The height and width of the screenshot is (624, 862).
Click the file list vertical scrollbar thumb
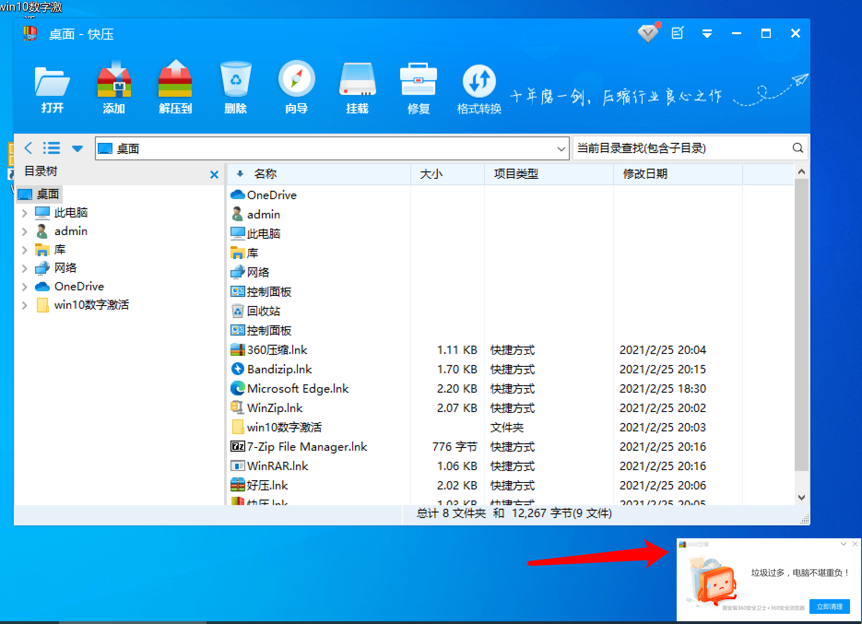(x=802, y=325)
